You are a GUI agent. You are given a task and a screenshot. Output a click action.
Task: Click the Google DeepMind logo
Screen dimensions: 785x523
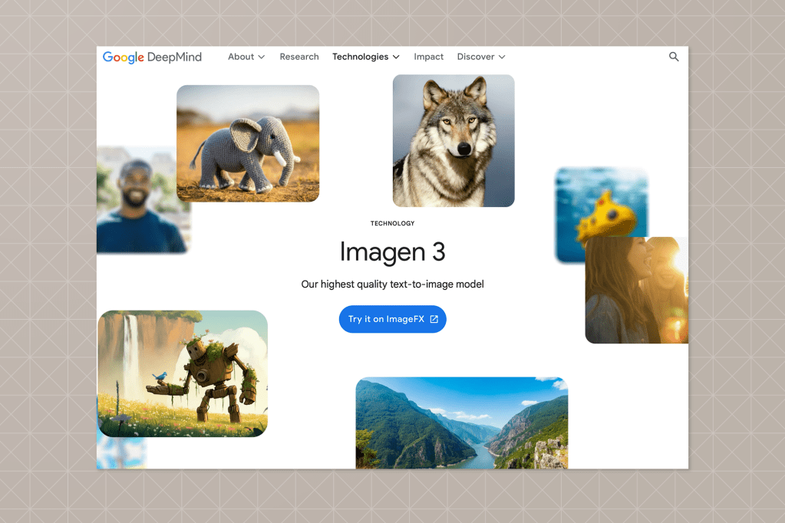[152, 57]
